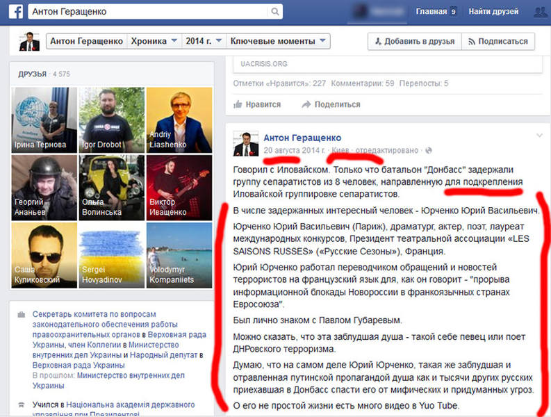Click the Facebook logo icon

click(16, 12)
